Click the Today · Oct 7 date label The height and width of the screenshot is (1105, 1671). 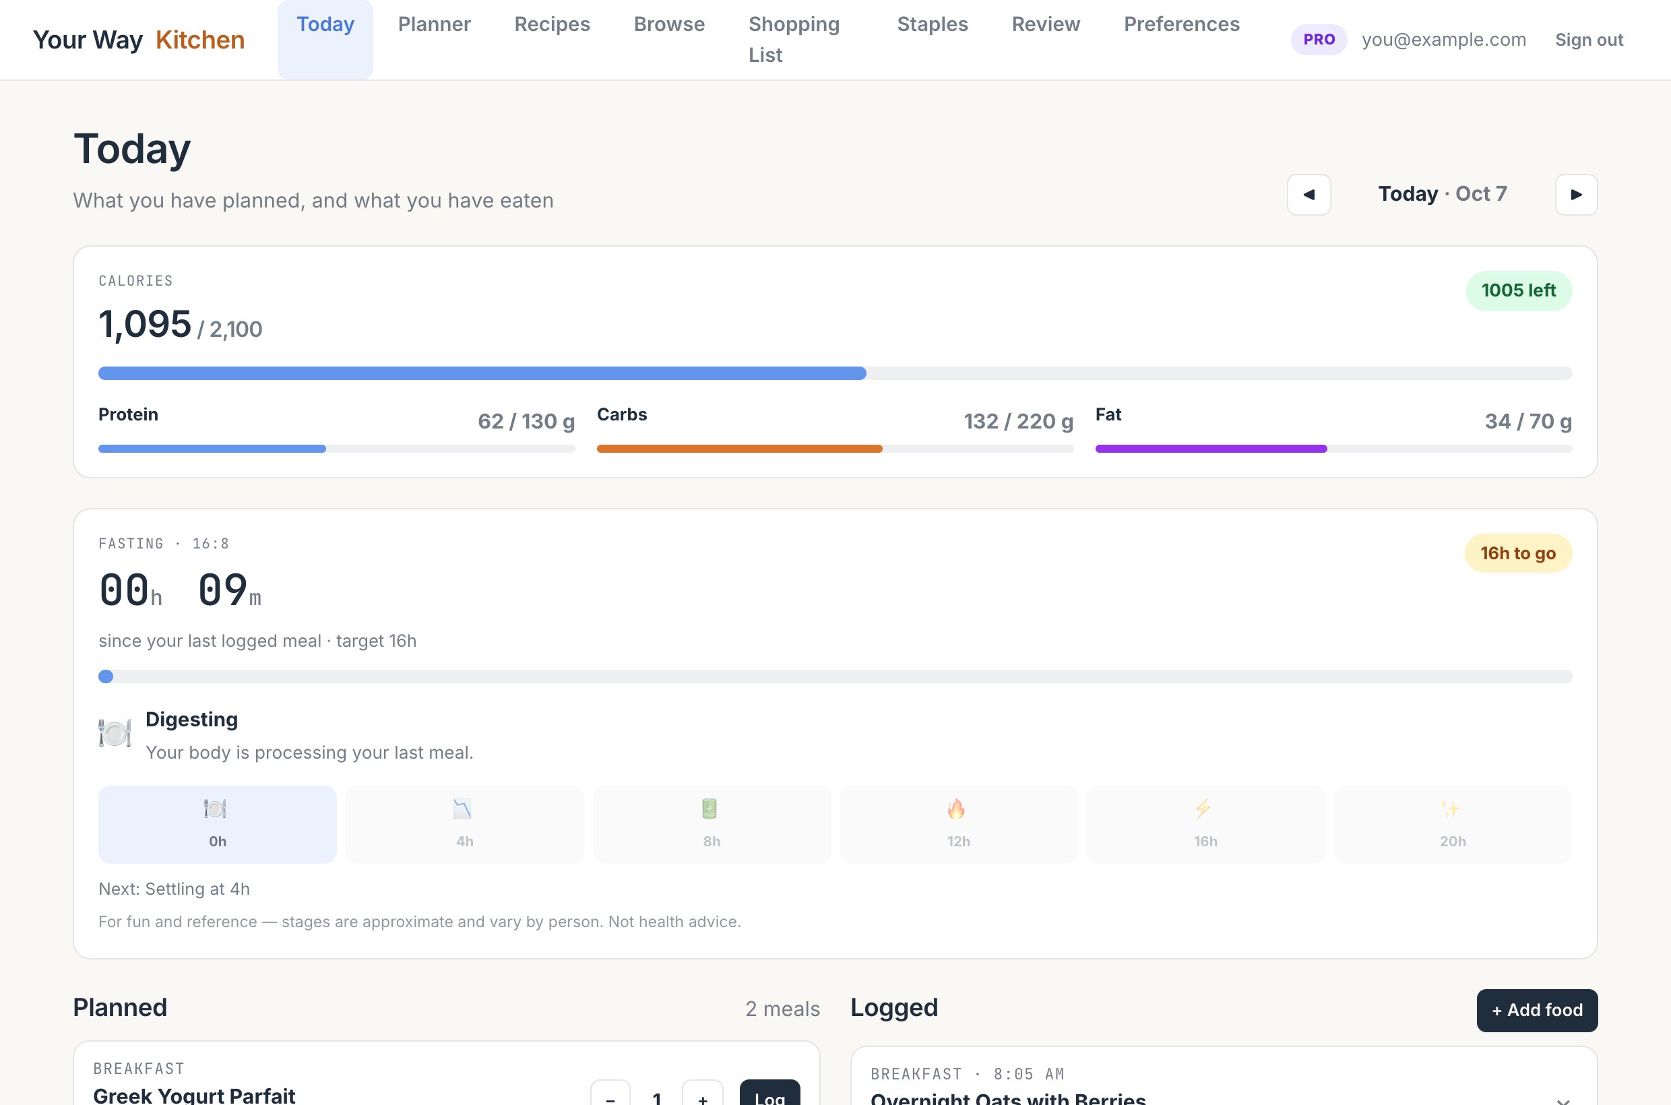coord(1442,194)
